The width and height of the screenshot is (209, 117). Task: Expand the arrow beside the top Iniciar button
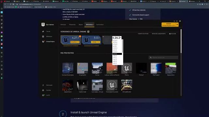[177, 25]
